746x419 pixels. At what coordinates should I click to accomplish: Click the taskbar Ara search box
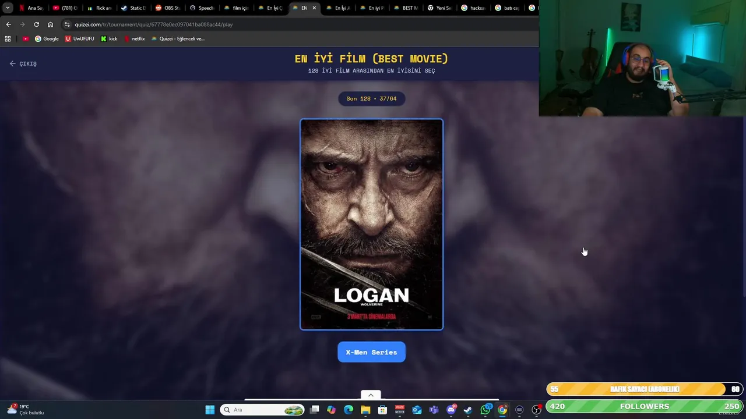[262, 410]
